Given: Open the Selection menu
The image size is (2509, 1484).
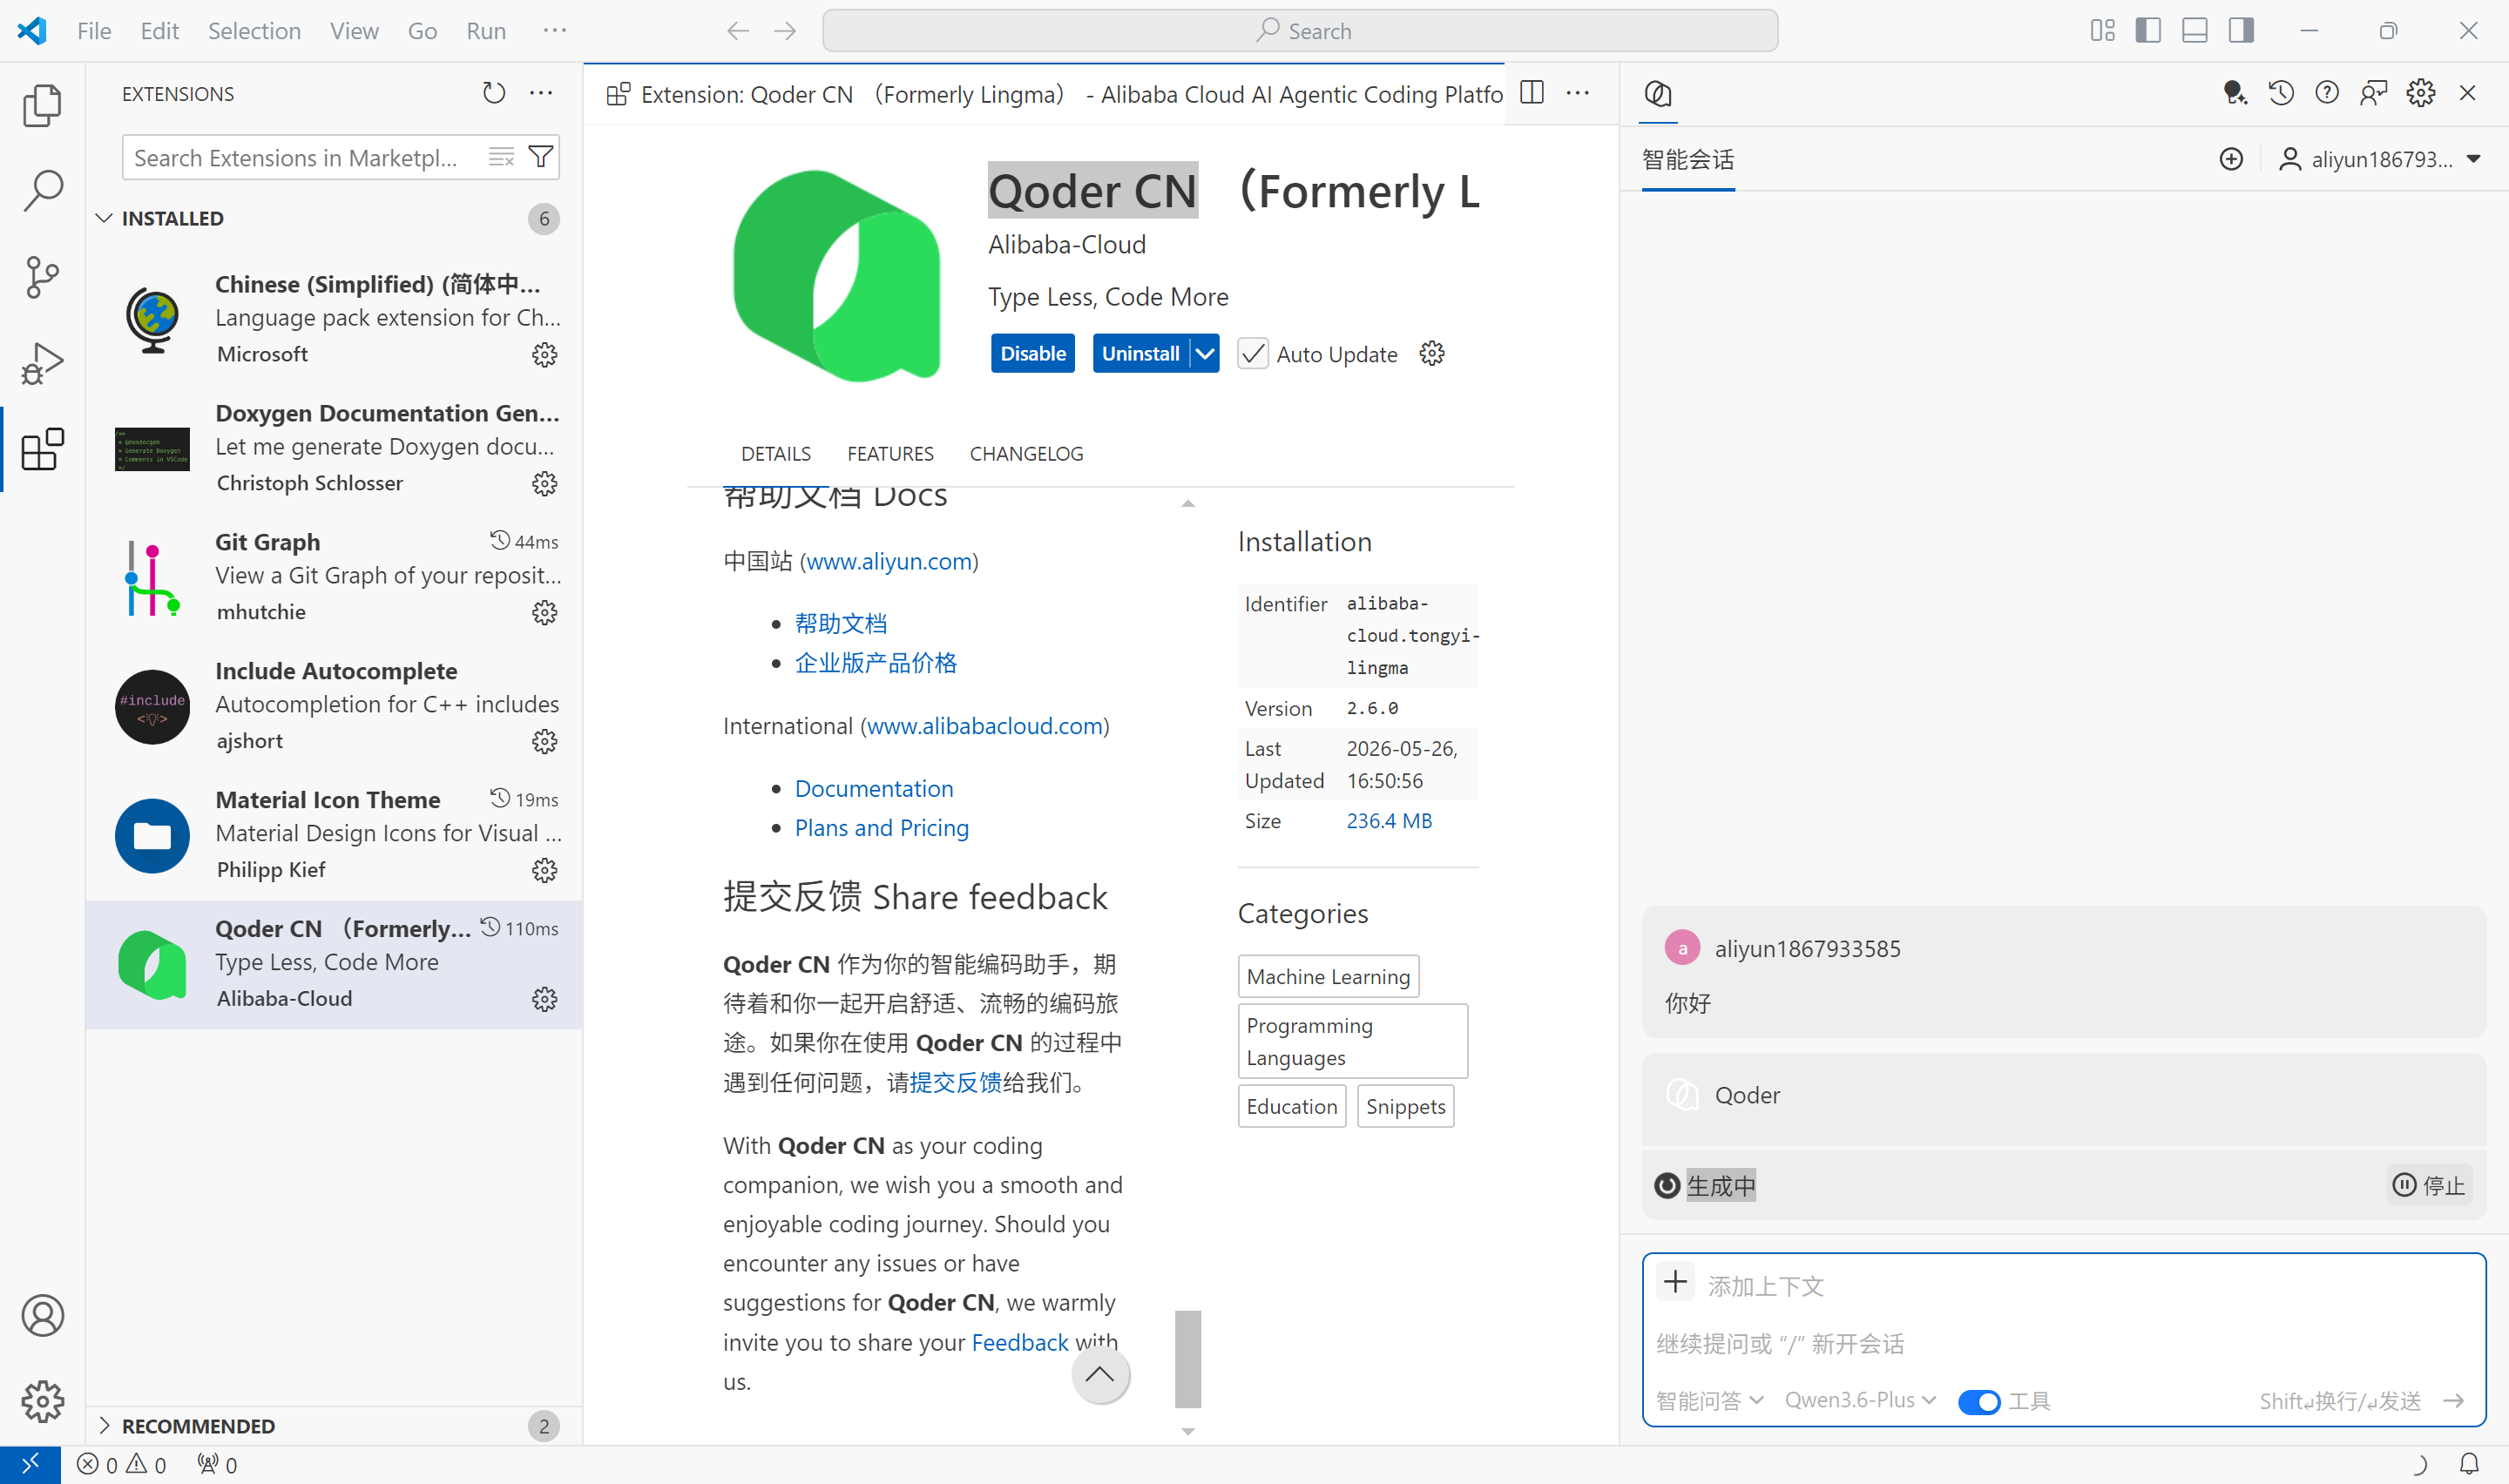Looking at the screenshot, I should pos(254,31).
